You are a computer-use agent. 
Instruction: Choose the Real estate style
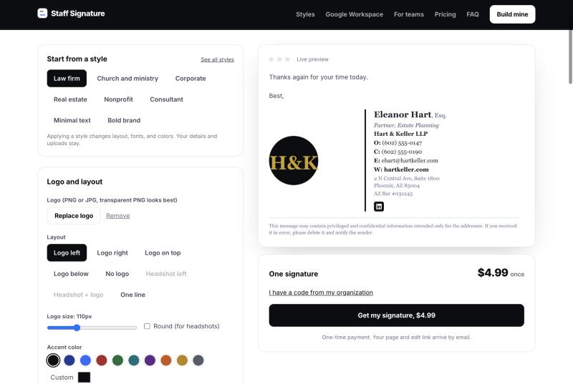[x=70, y=99]
